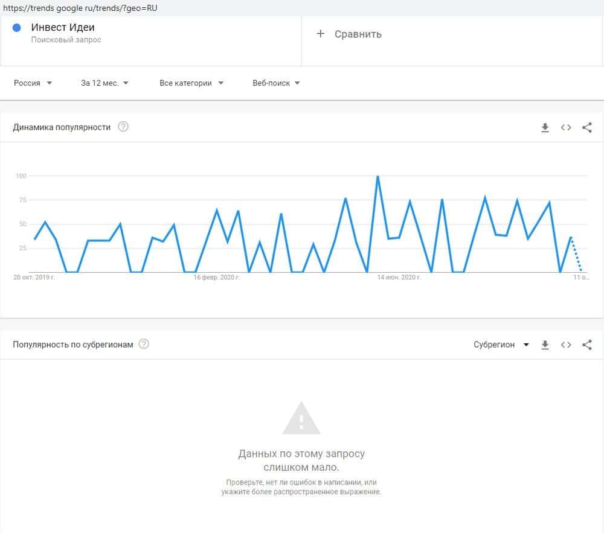The height and width of the screenshot is (534, 604).
Task: Click the 14 июн. 2020 г. axis label
Action: 399,278
